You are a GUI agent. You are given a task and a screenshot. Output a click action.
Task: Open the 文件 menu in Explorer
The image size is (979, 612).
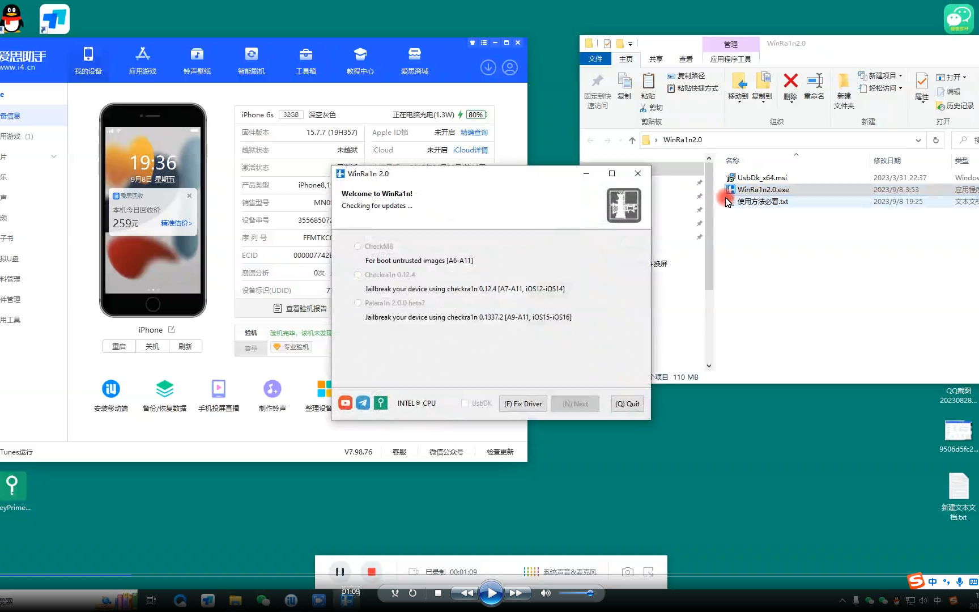point(595,59)
